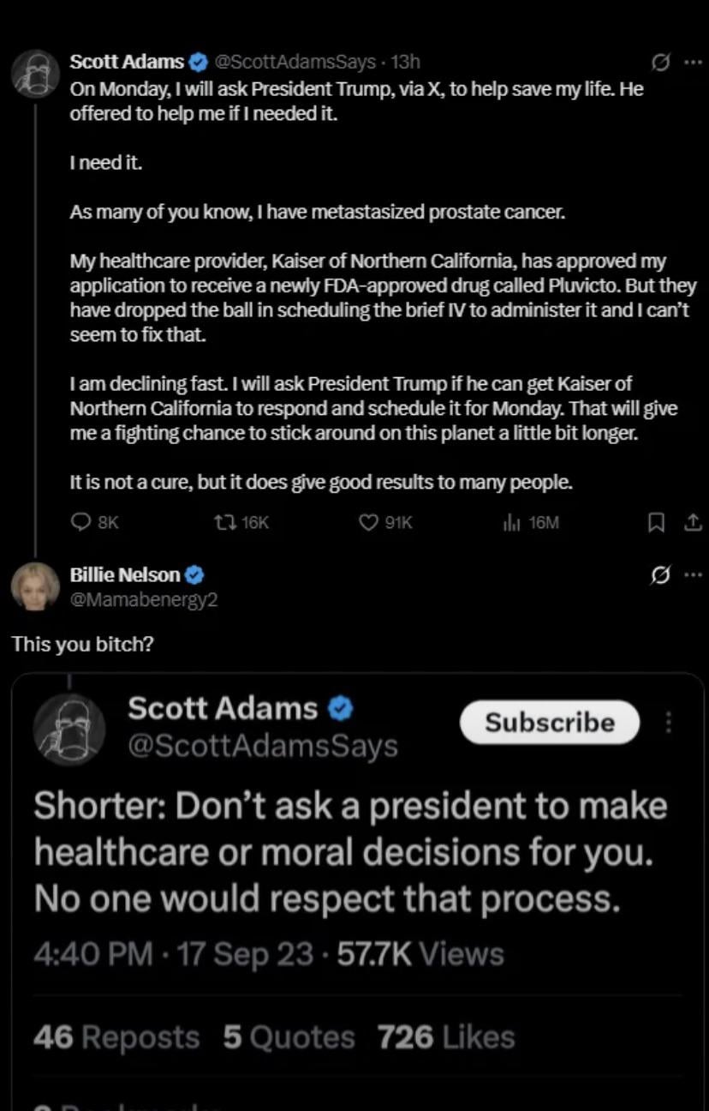Open more options on Billie Nelson's reply
709x1111 pixels.
(692, 574)
